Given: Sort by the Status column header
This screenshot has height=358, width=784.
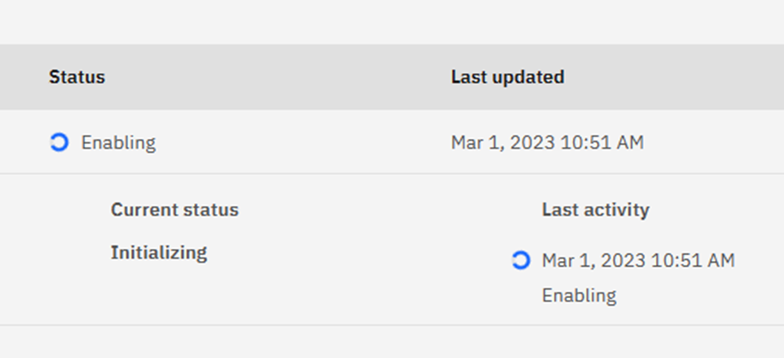Looking at the screenshot, I should (76, 77).
